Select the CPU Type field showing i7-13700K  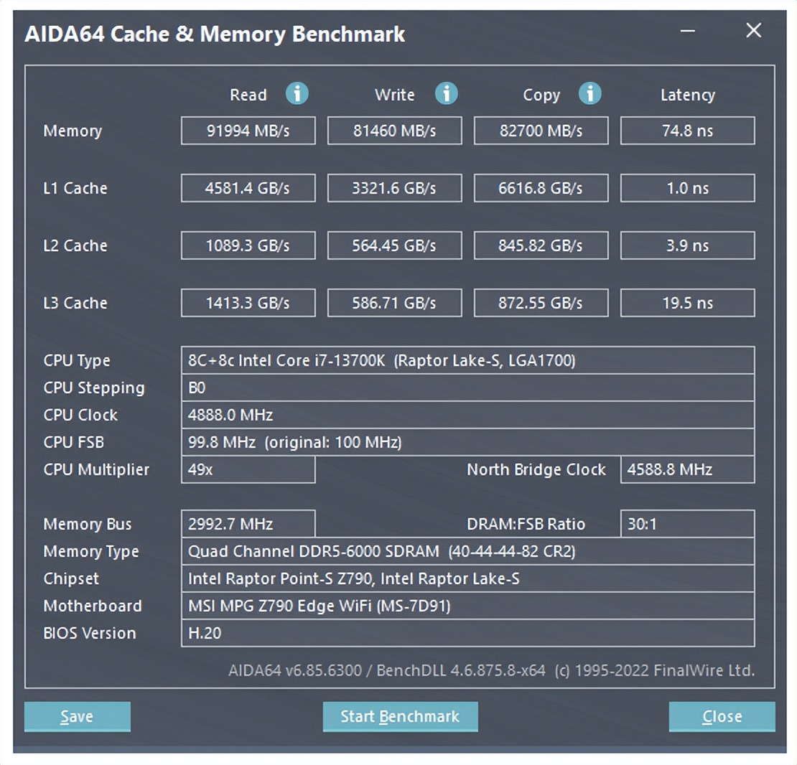[x=467, y=360]
